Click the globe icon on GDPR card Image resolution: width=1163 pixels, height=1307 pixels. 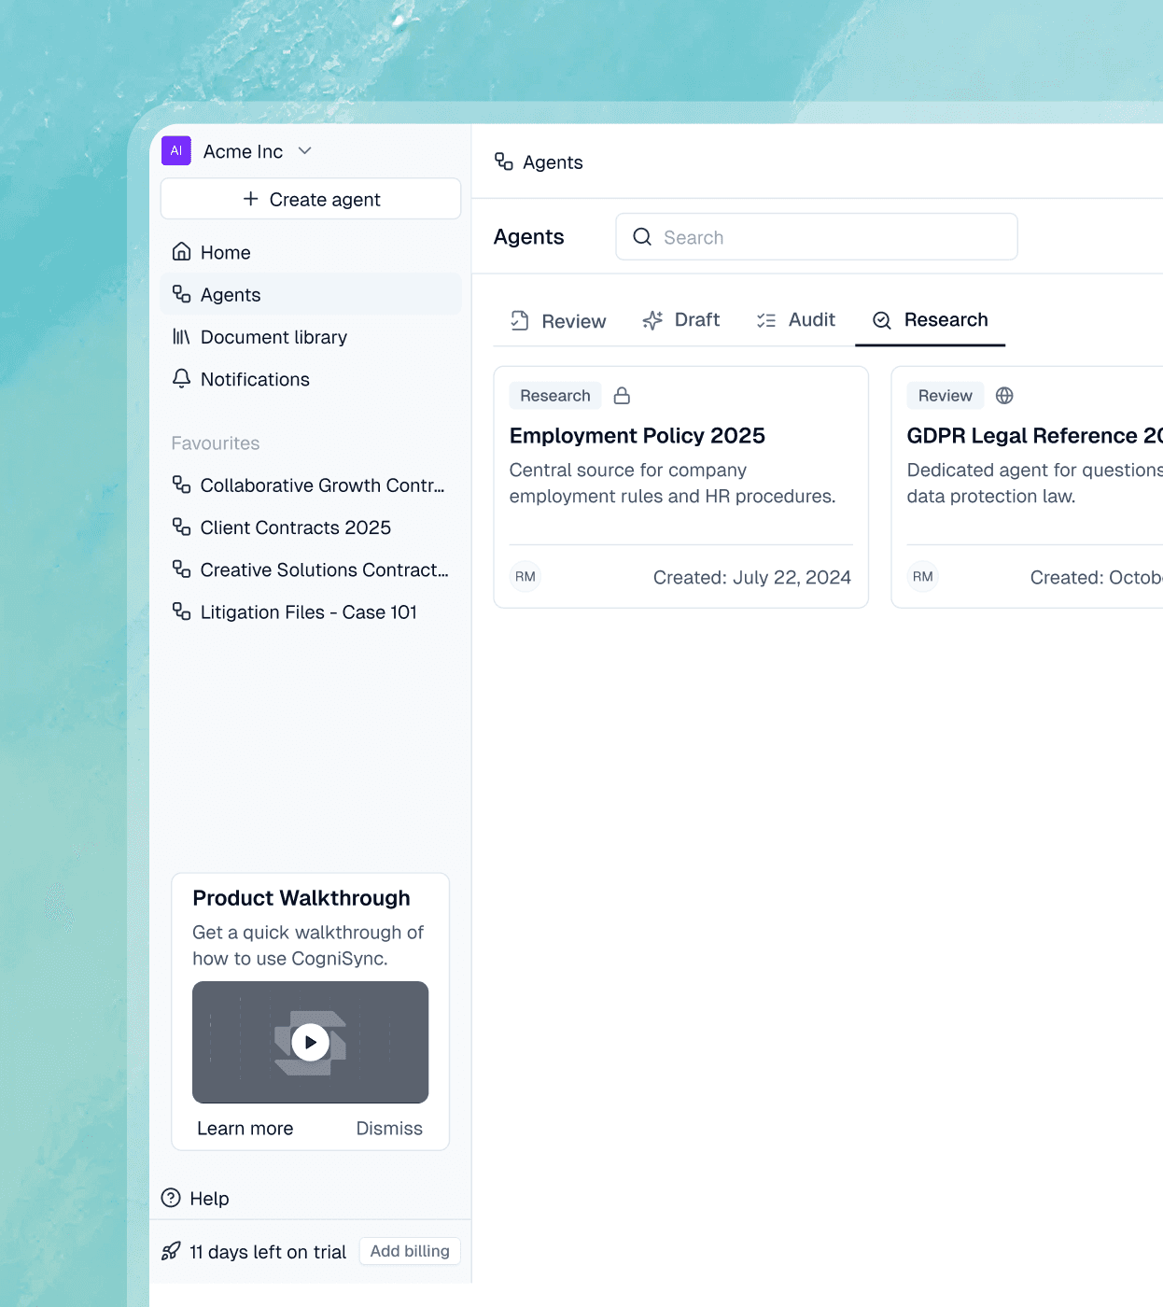coord(1004,396)
